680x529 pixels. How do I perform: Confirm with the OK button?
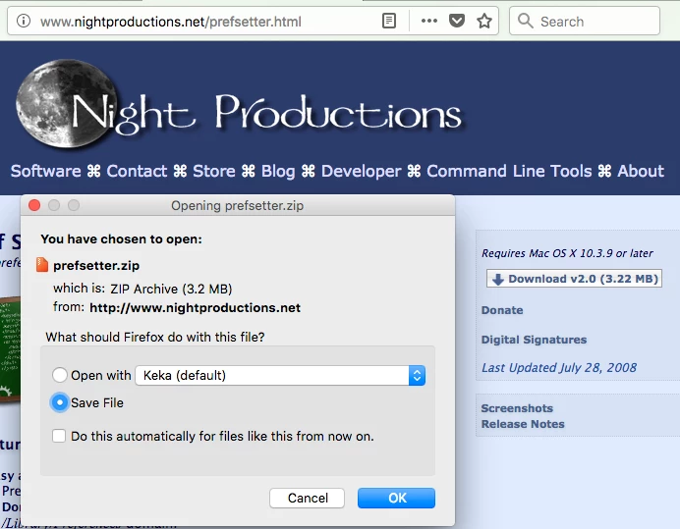coord(396,498)
